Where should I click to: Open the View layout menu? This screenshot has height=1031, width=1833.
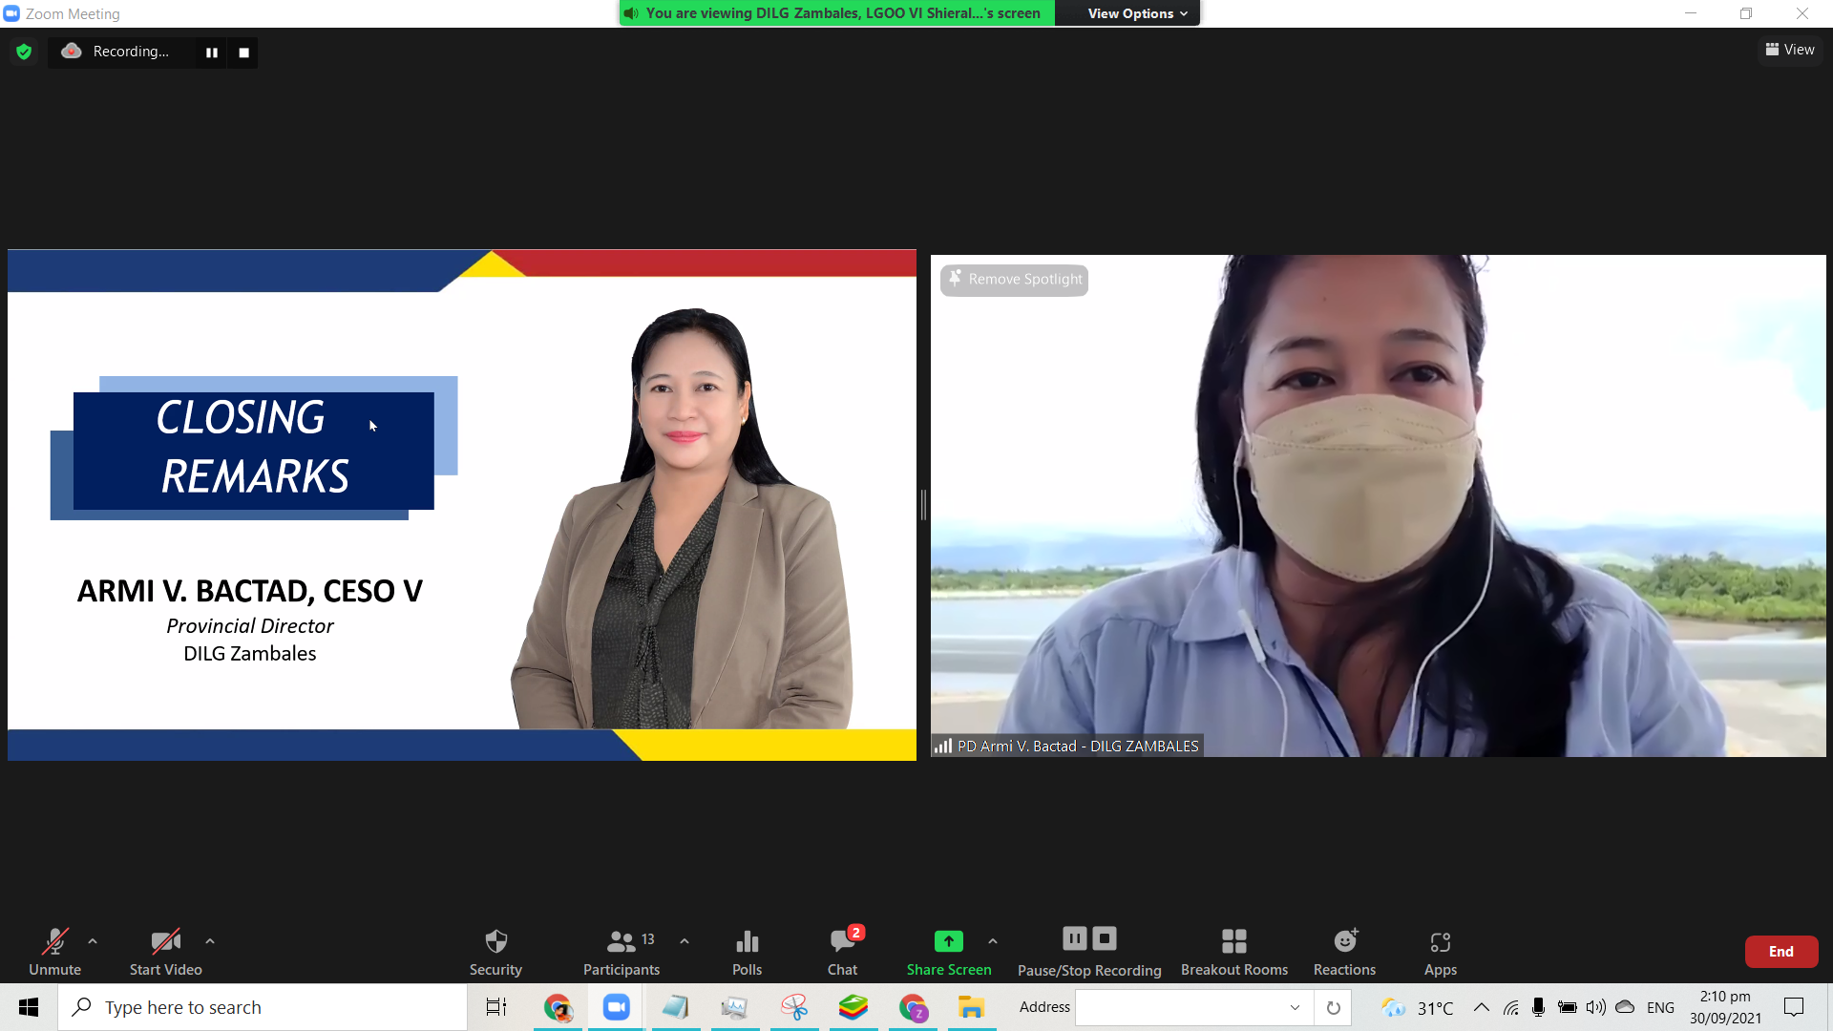click(x=1790, y=50)
